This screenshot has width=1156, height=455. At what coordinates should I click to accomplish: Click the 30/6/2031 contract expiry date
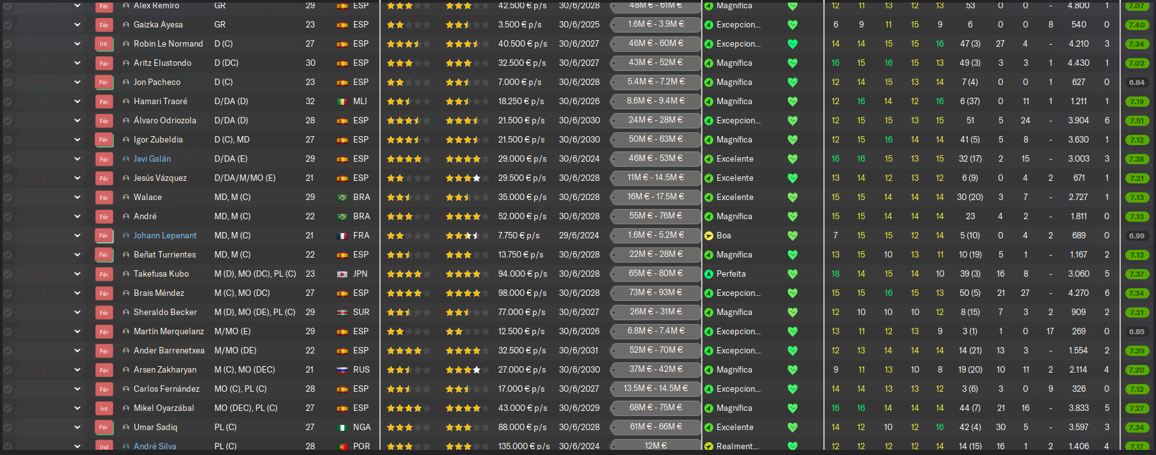580,351
